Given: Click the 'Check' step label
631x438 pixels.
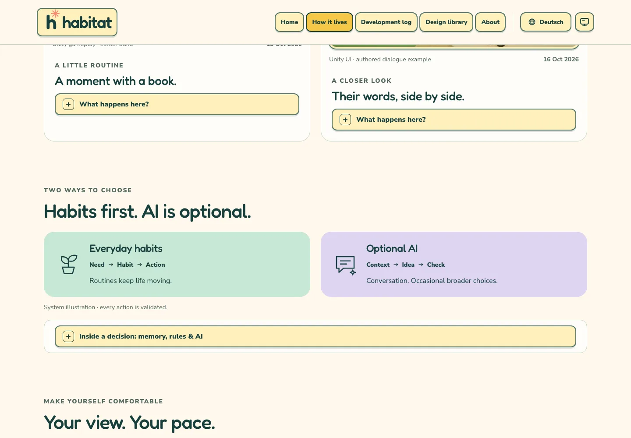Looking at the screenshot, I should [436, 265].
